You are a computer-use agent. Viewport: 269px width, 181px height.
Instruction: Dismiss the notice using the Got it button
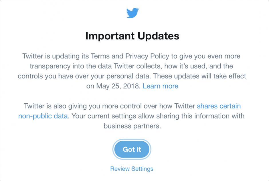[132, 149]
